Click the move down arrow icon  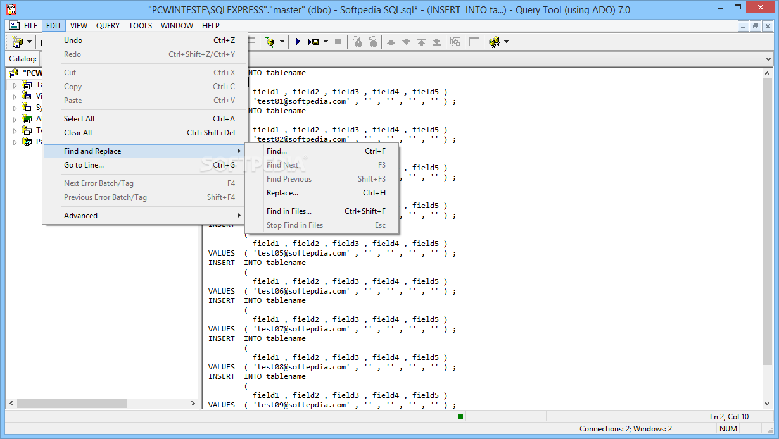406,42
